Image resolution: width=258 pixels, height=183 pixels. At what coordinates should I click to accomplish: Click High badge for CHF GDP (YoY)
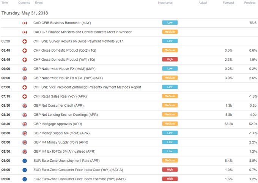[170, 59]
